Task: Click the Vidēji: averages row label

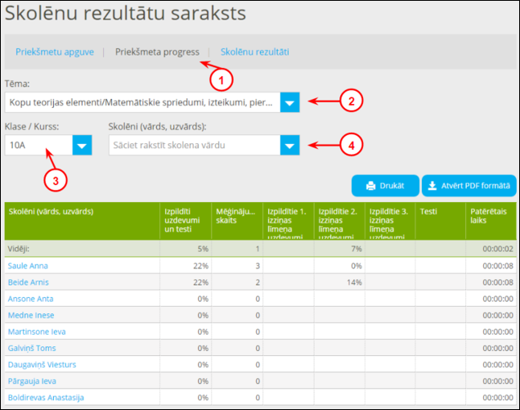Action: (19, 249)
